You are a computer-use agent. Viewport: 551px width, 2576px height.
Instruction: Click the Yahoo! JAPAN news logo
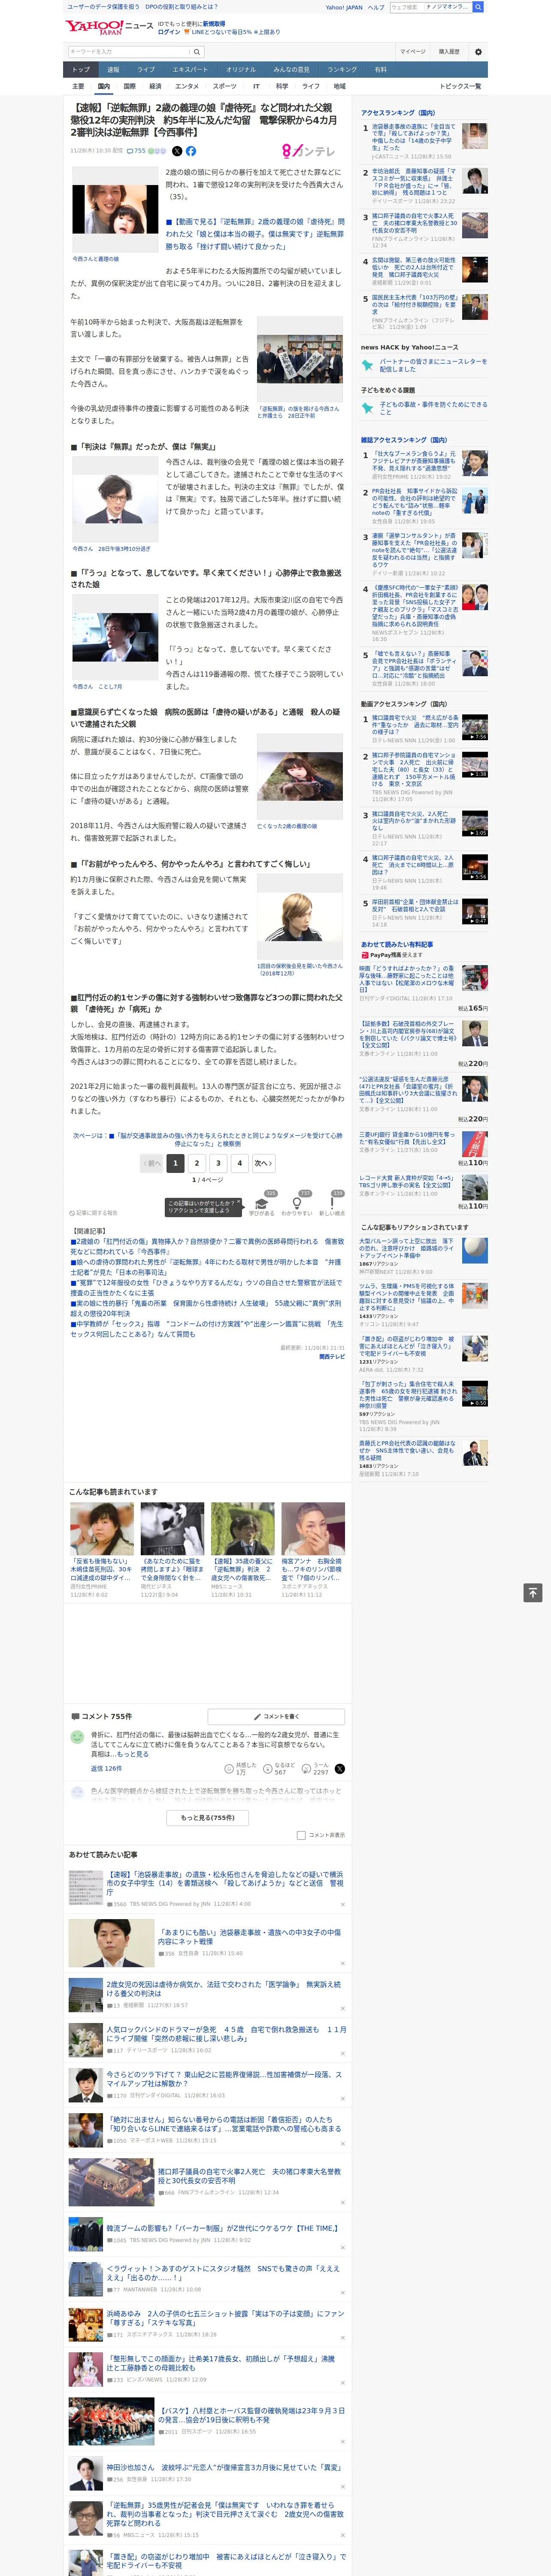click(109, 27)
